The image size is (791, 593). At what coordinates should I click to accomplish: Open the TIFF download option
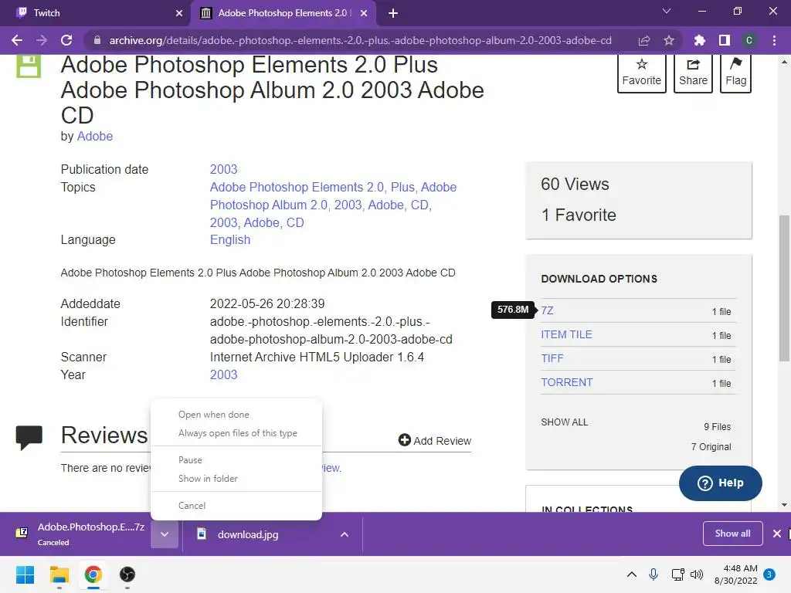[552, 358]
